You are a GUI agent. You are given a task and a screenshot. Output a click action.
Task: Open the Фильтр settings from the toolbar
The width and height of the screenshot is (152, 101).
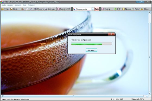(106, 9)
